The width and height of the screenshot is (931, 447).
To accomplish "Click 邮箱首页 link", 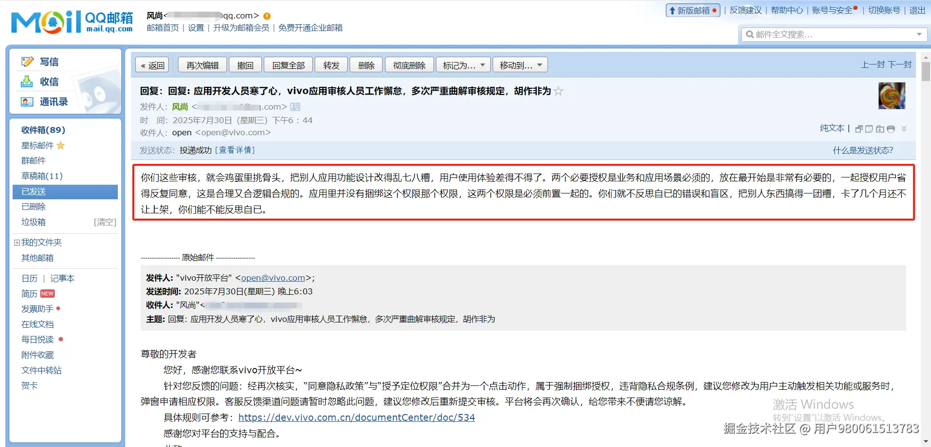I will coord(163,28).
